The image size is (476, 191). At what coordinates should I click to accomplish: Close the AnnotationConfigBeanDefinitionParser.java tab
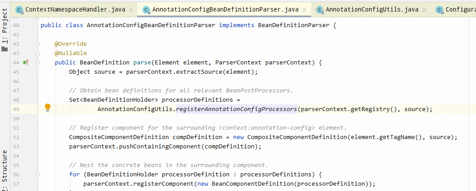(x=305, y=10)
